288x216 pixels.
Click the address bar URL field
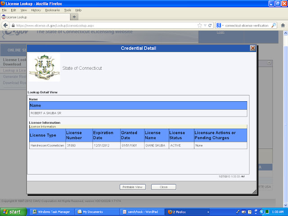[x=105, y=25]
